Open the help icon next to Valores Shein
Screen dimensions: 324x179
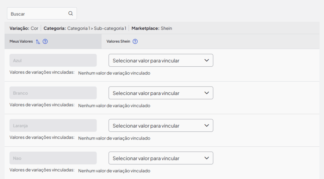(x=135, y=41)
